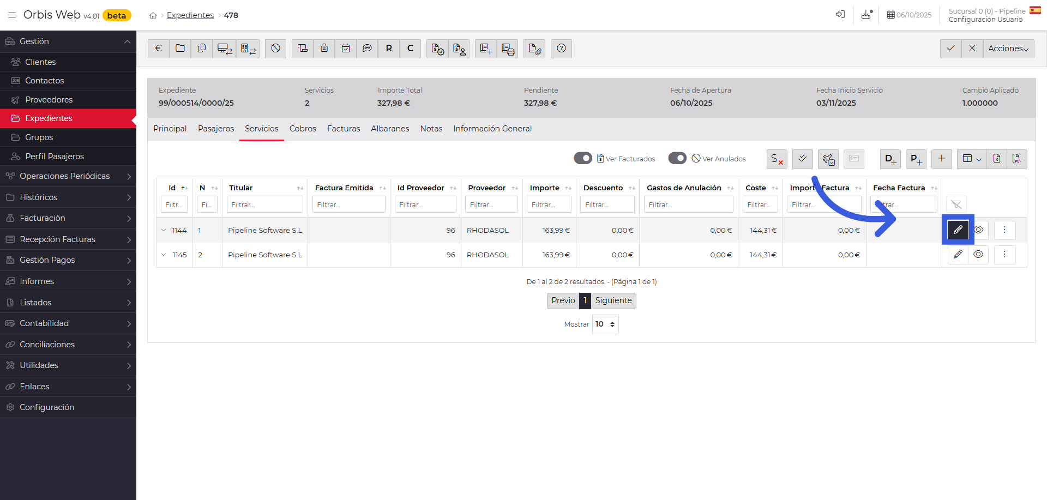Open the Acciones dropdown
1047x500 pixels.
[x=1008, y=49]
